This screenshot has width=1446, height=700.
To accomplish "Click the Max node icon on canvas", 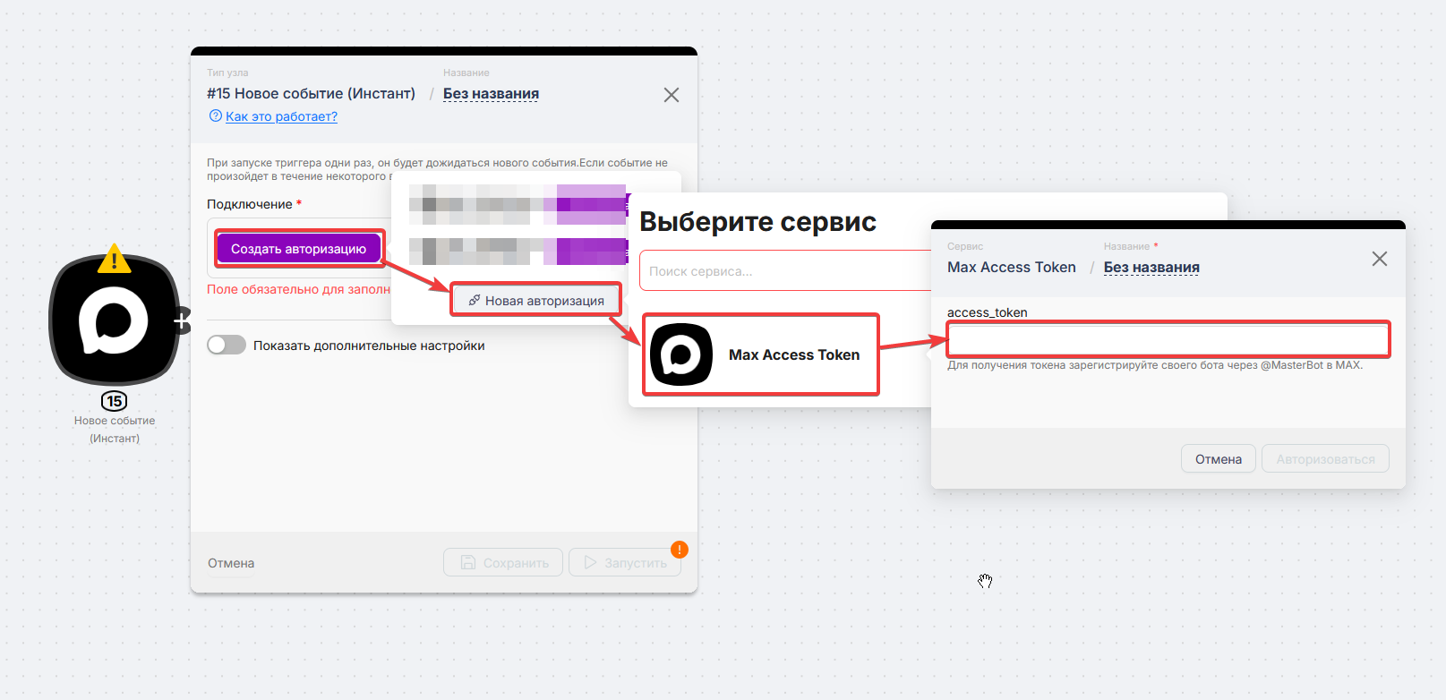I will (114, 320).
